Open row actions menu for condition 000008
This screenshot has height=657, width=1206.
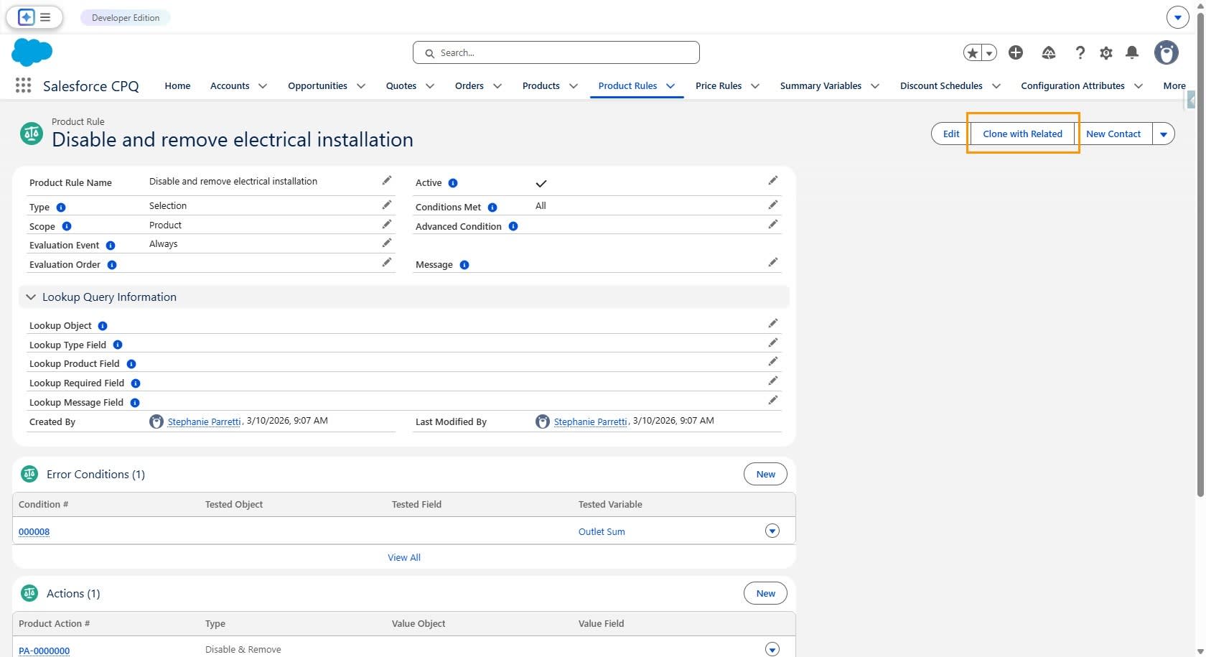pos(772,531)
